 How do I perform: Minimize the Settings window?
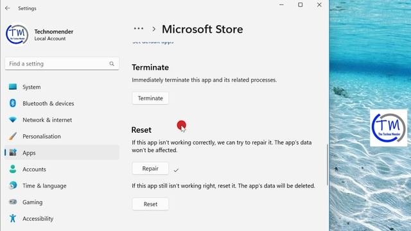pos(281,4)
